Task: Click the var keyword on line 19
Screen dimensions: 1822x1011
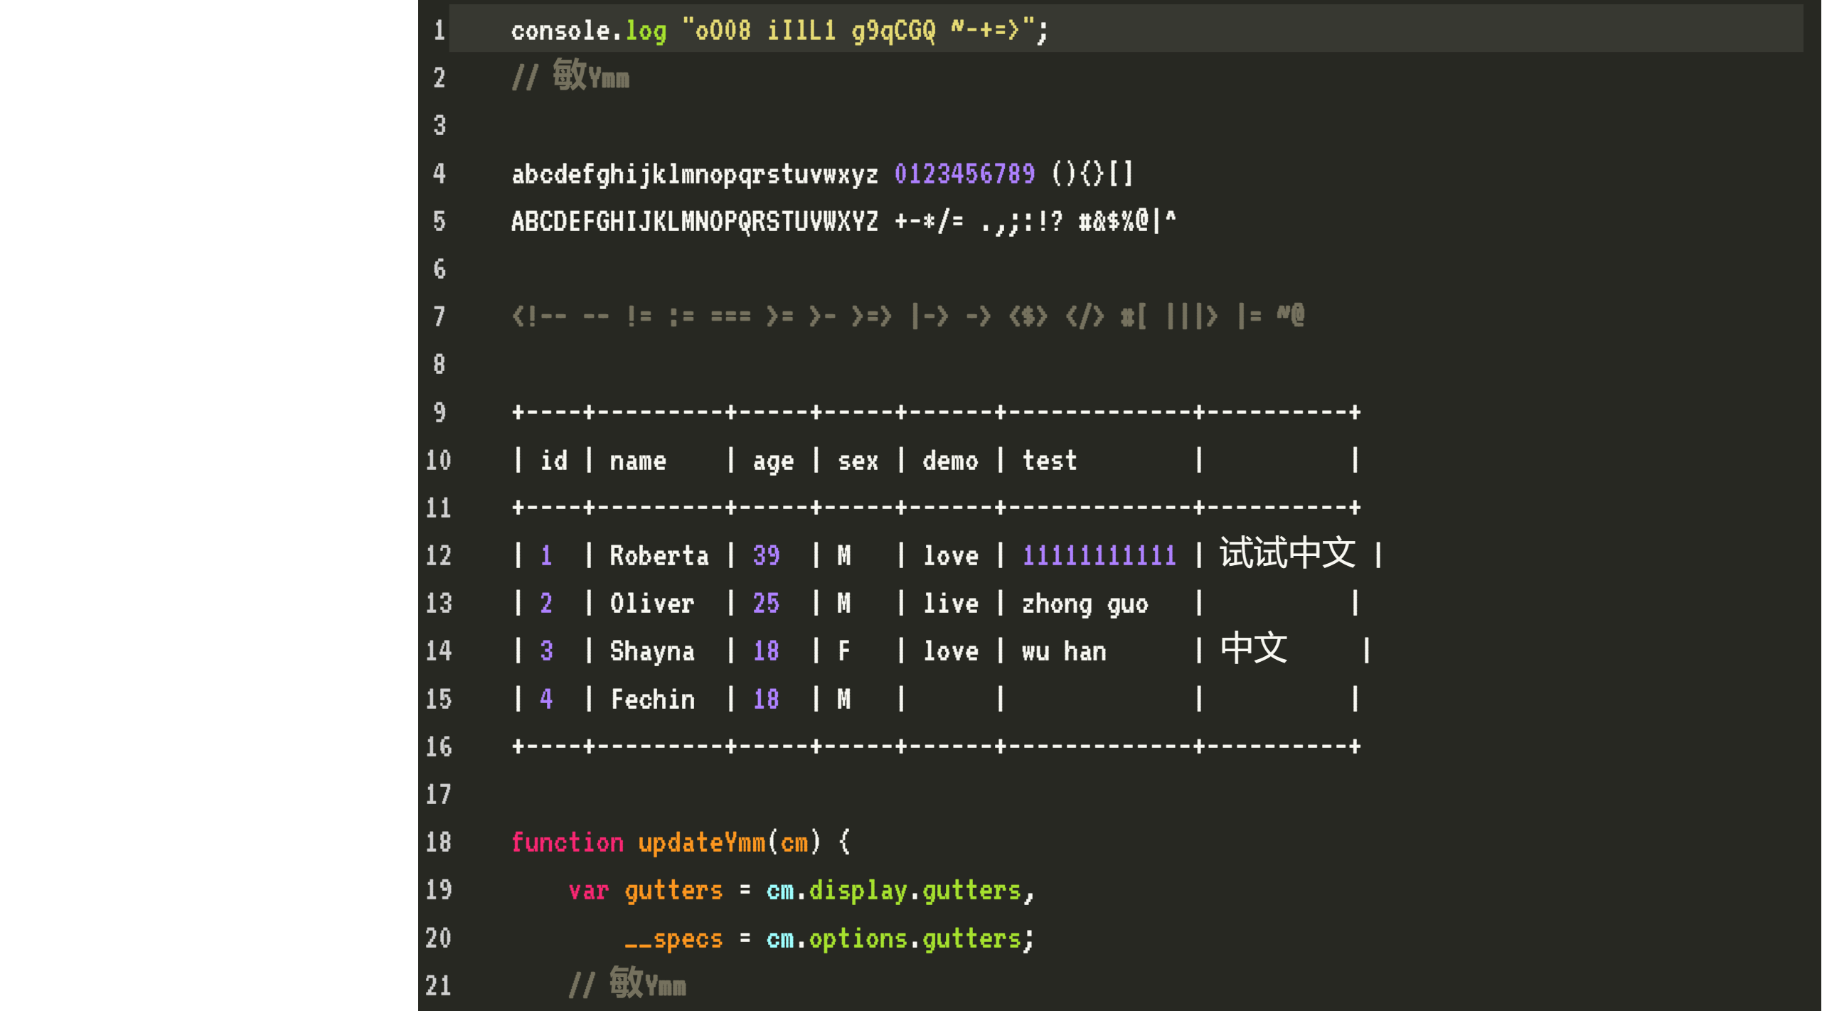Action: click(x=589, y=891)
